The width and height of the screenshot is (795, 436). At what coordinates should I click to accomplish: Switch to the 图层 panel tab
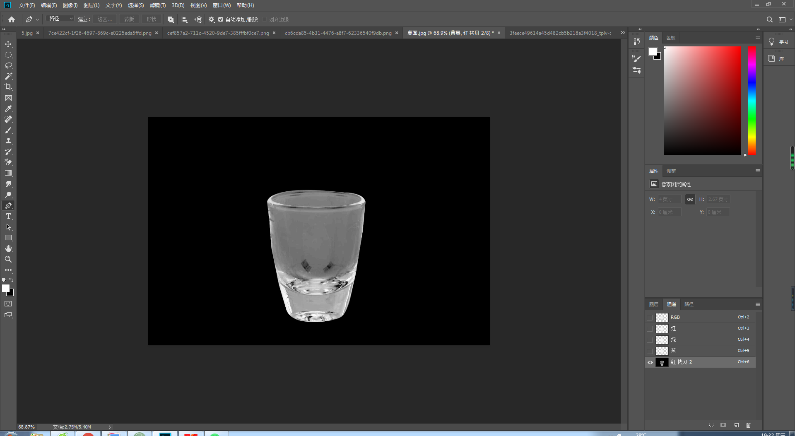coord(654,304)
